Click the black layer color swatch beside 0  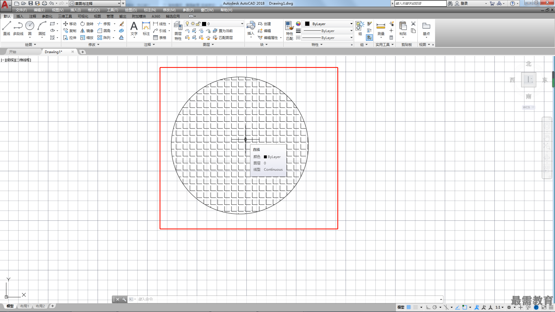coord(204,24)
